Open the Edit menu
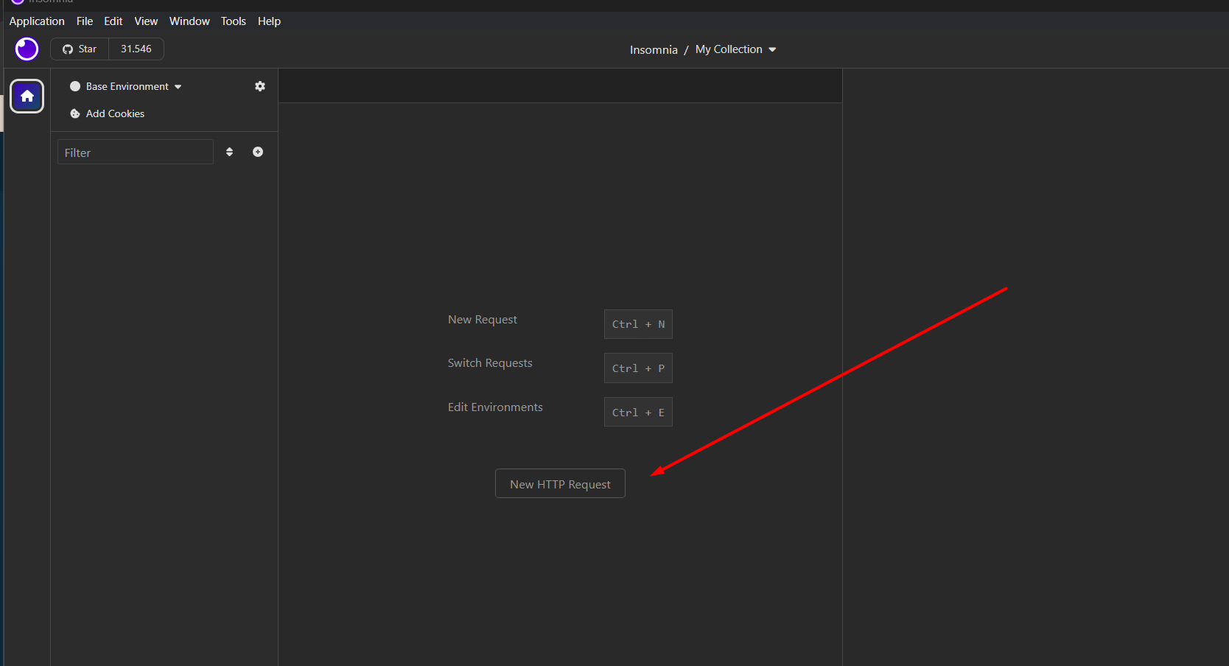The height and width of the screenshot is (666, 1229). click(x=113, y=21)
